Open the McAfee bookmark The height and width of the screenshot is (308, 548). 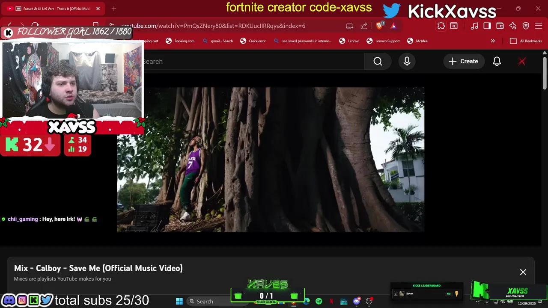pos(417,41)
